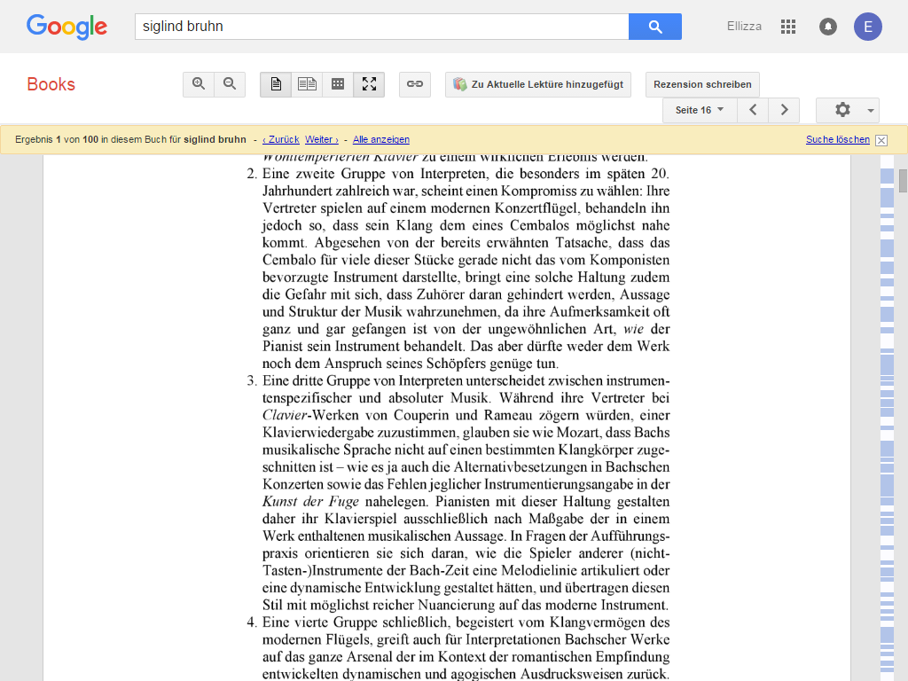908x681 pixels.
Task: Open the link sharing icon
Action: [415, 84]
